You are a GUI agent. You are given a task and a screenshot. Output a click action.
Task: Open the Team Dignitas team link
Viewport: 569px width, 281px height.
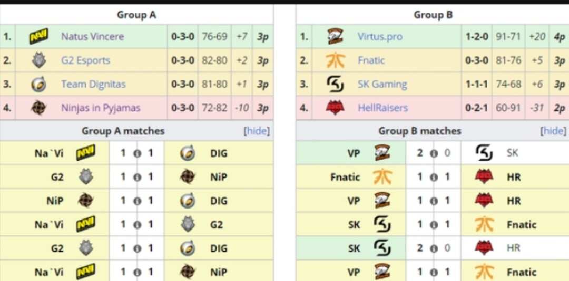pos(93,84)
